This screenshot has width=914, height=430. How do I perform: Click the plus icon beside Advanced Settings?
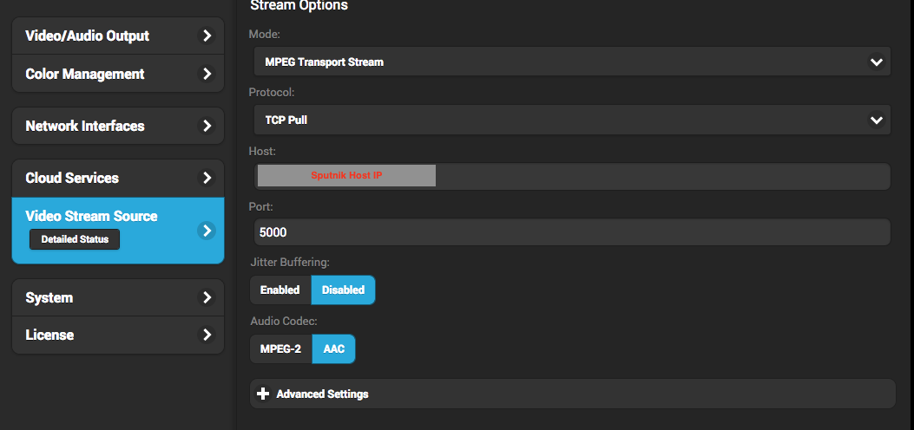coord(263,394)
